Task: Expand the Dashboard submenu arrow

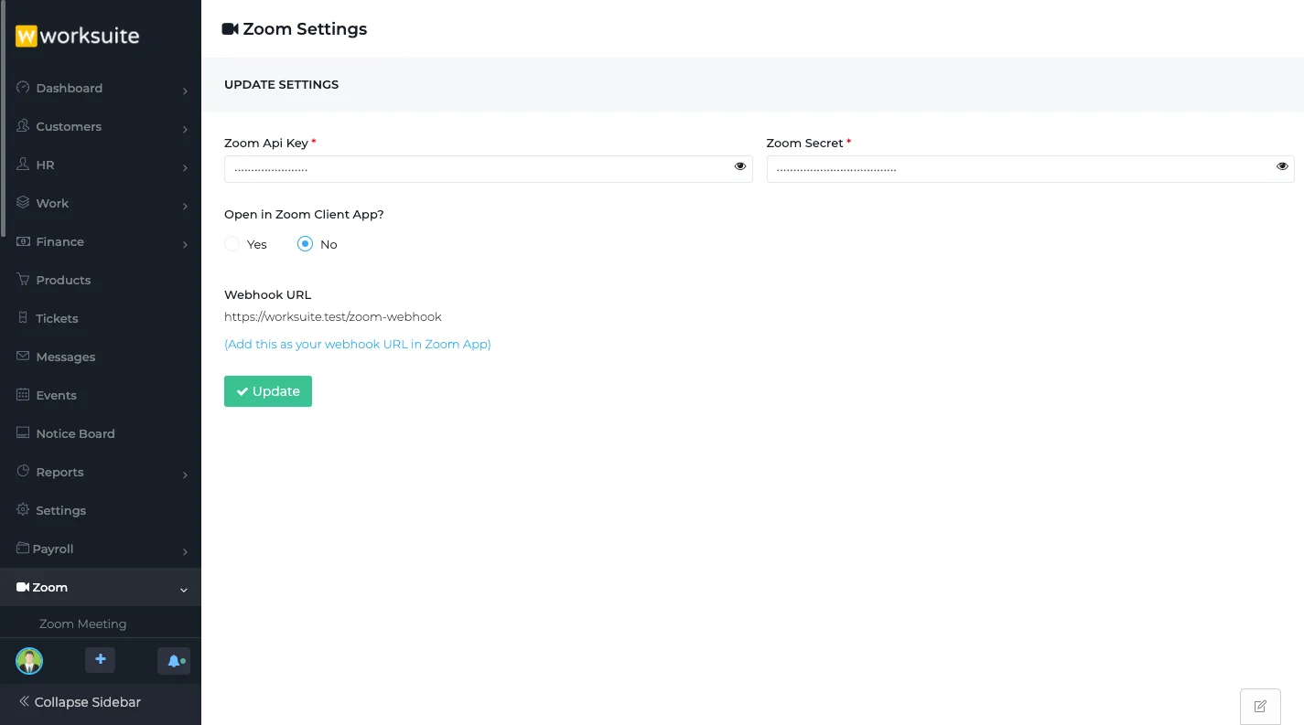Action: point(185,91)
